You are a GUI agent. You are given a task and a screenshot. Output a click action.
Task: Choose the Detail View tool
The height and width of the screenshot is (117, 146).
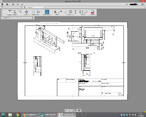pyautogui.click(x=20, y=12)
